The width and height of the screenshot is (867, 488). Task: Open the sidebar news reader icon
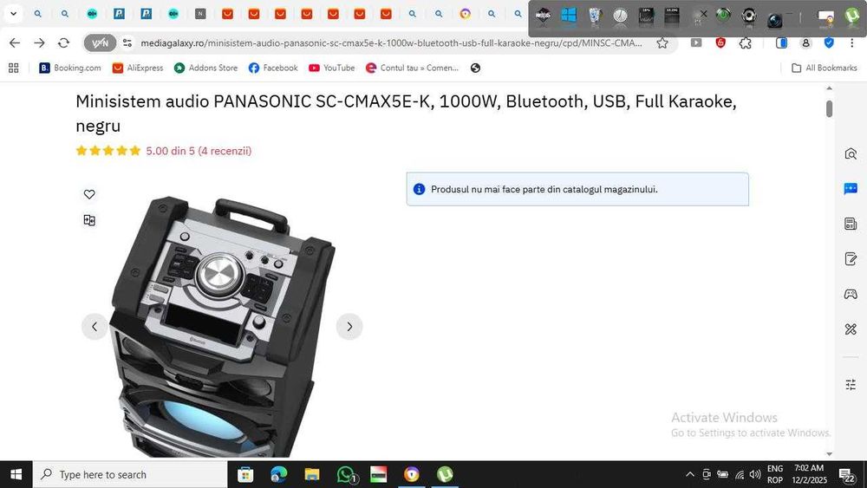[x=851, y=224]
